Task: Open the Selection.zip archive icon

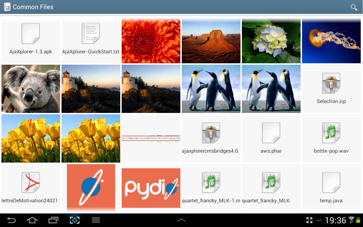Action: pos(331,83)
